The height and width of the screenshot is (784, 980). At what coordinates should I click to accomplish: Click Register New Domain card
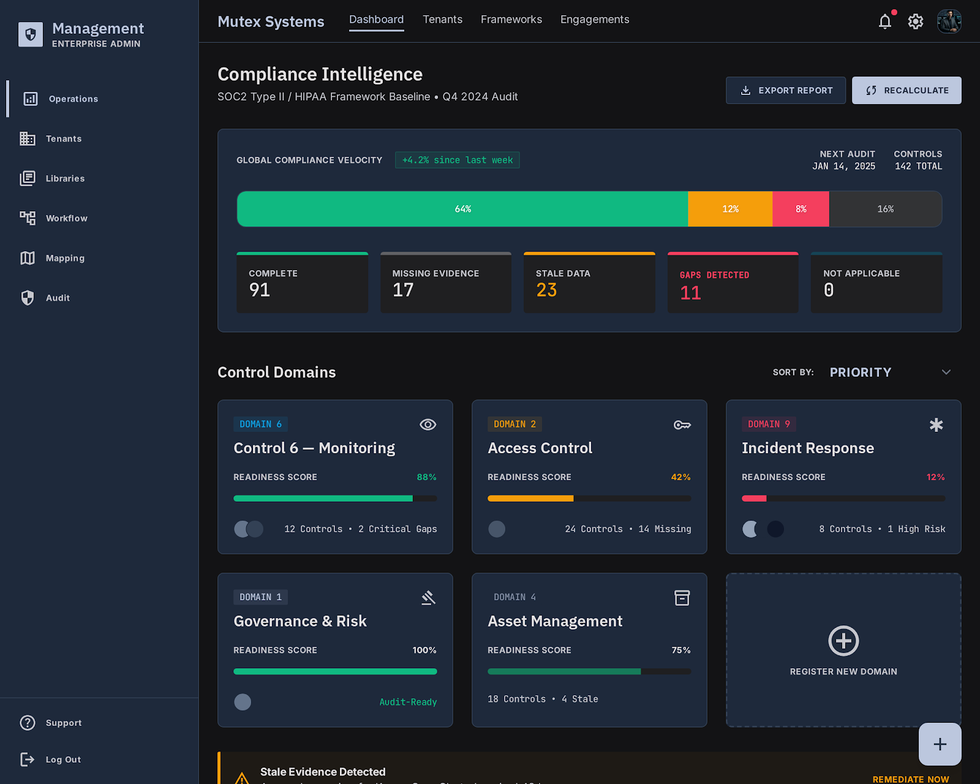coord(843,650)
